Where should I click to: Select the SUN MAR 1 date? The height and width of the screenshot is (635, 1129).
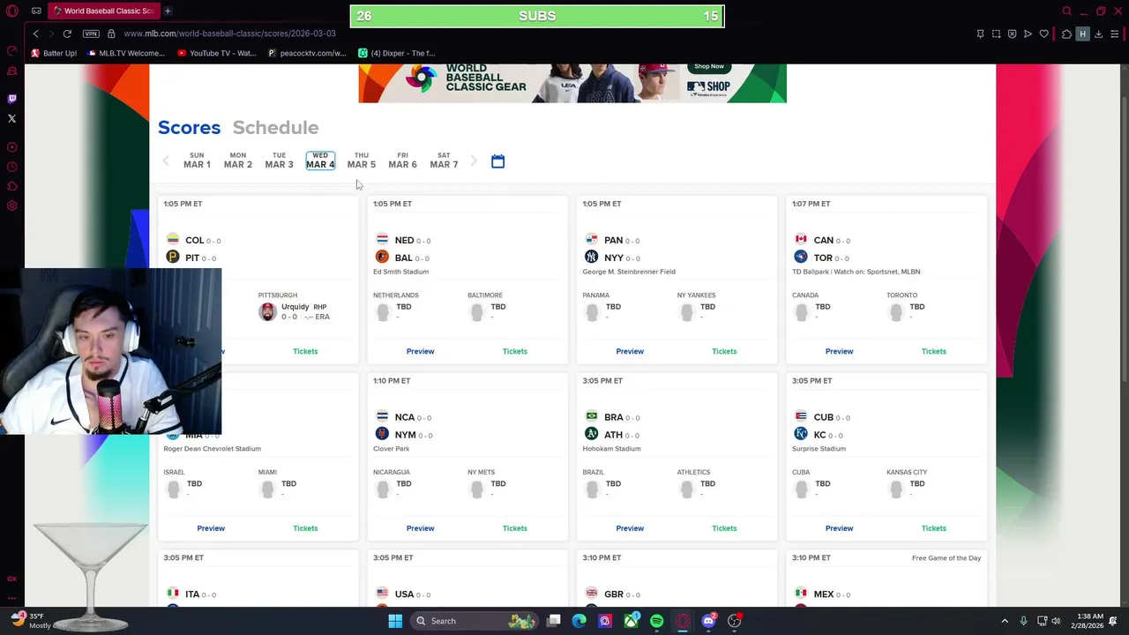(197, 161)
